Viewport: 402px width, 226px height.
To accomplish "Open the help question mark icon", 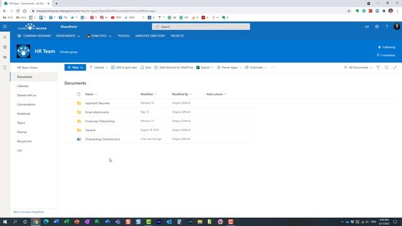I will click(x=387, y=26).
